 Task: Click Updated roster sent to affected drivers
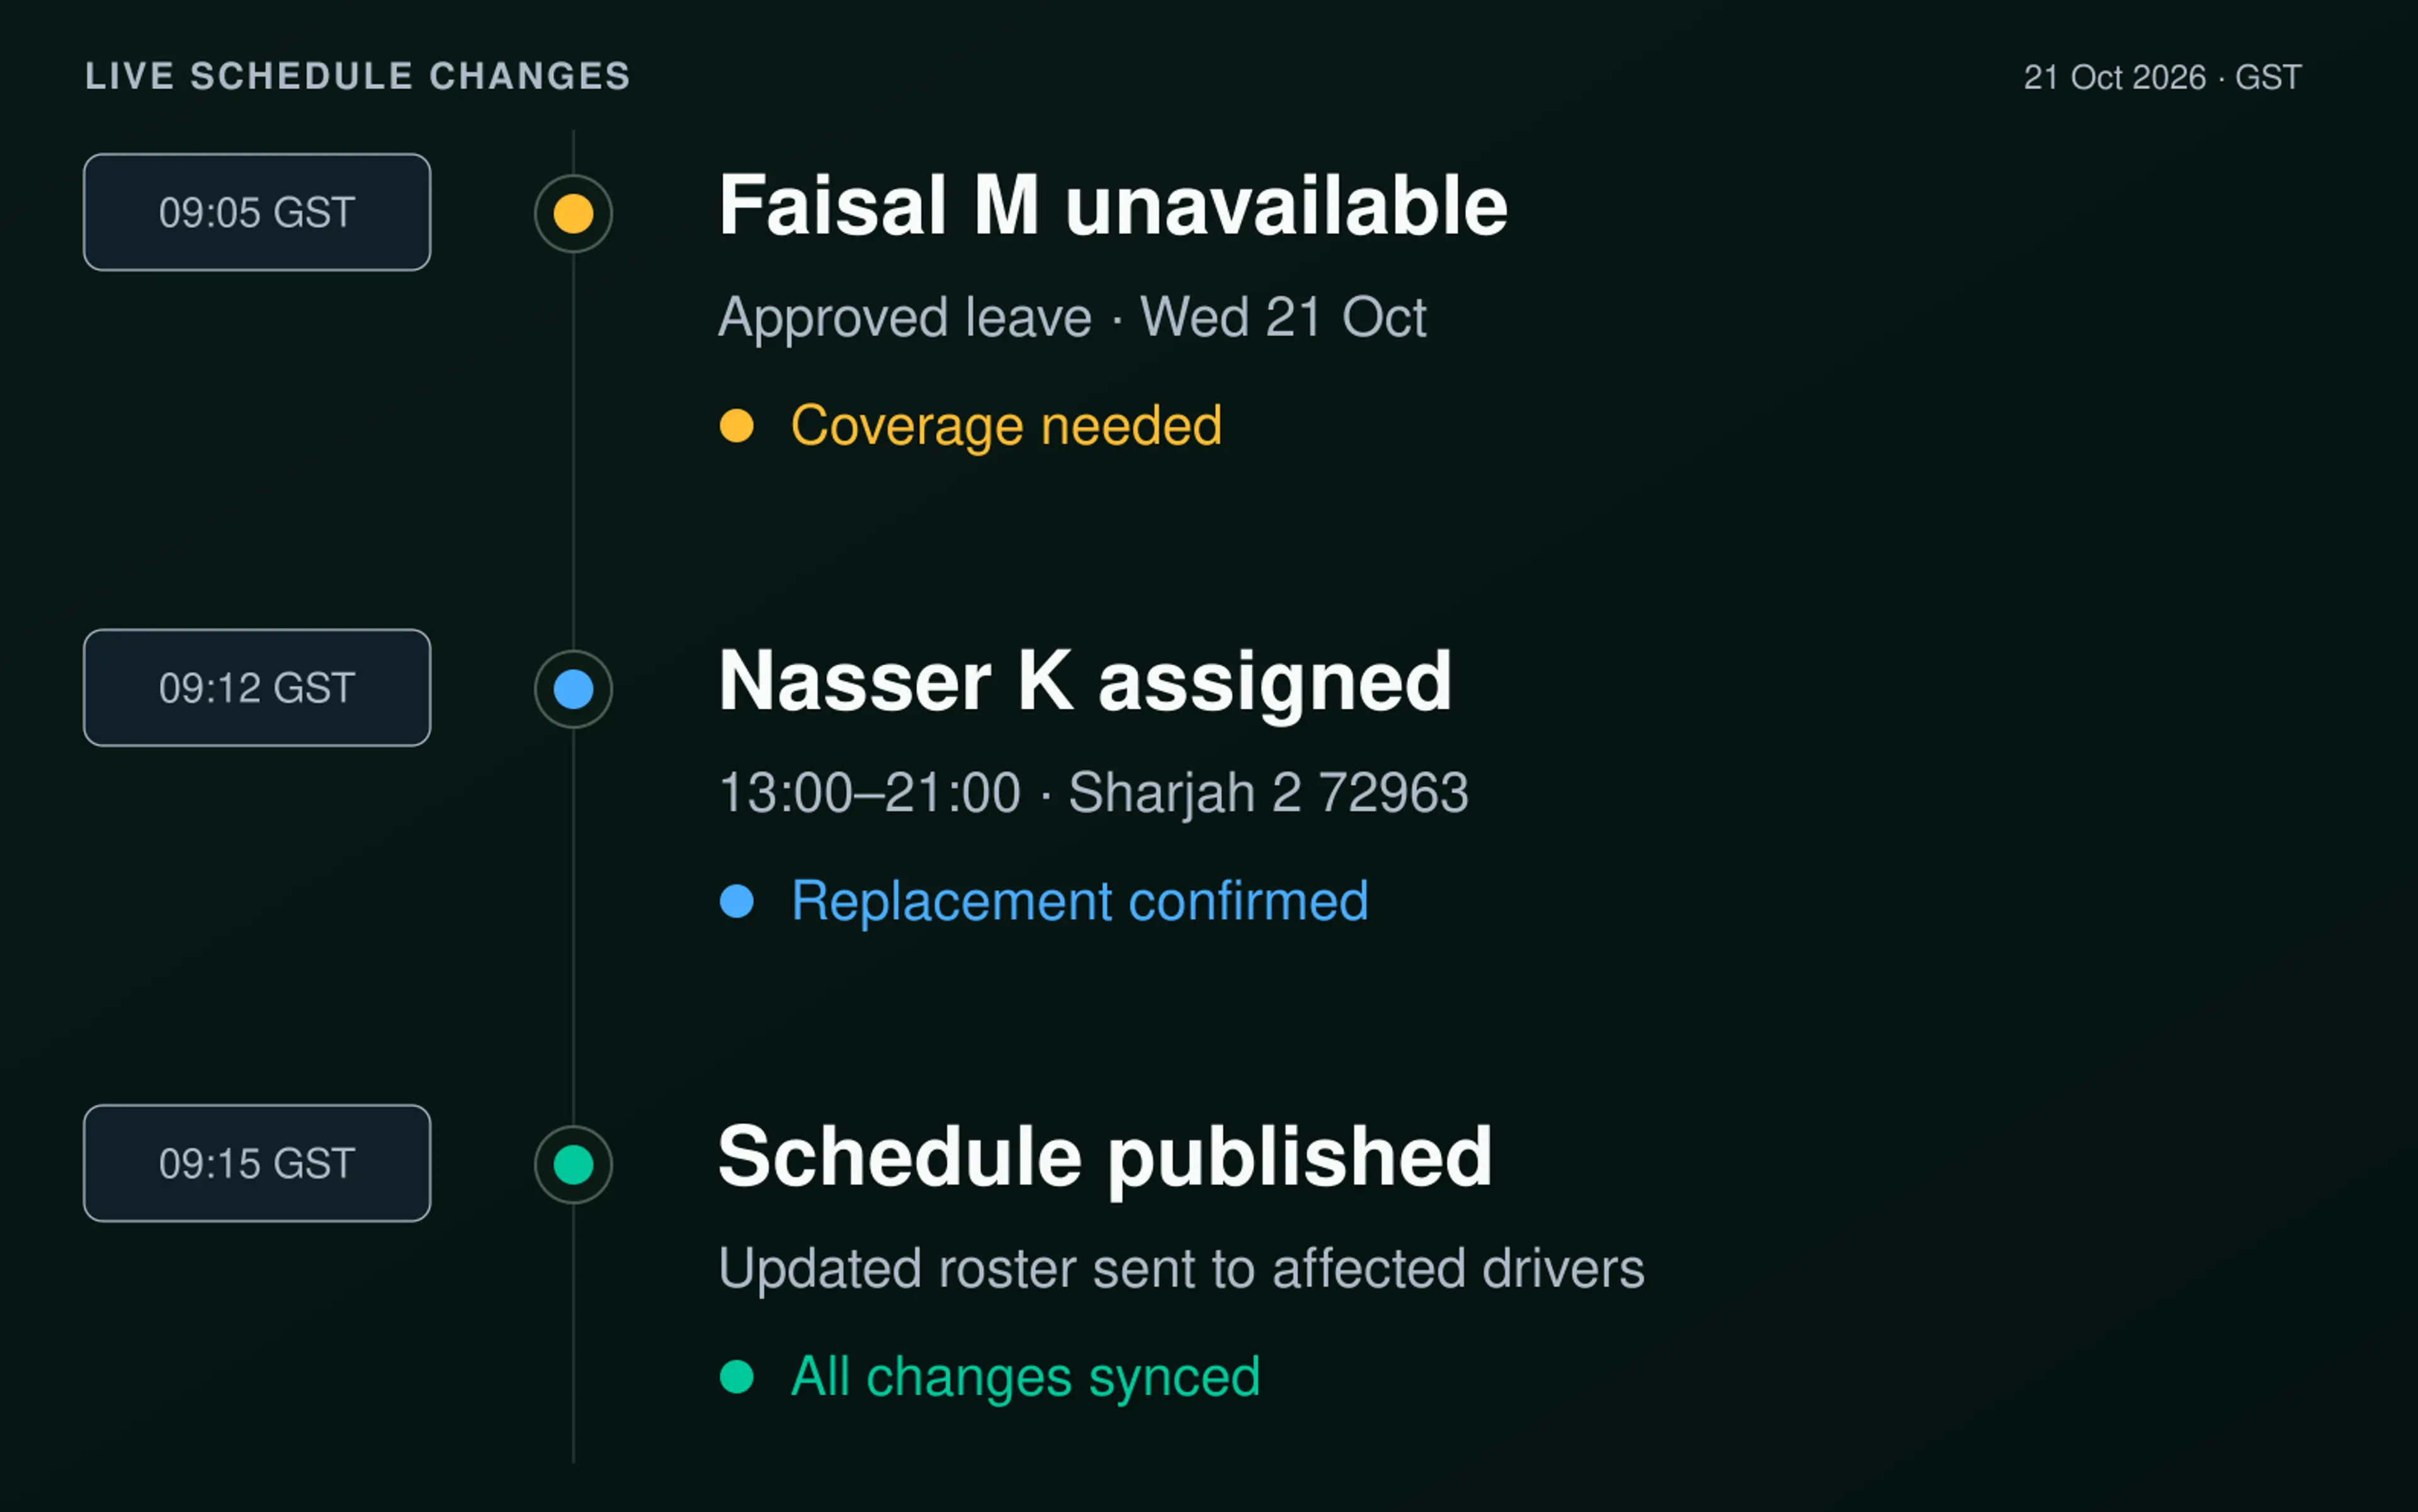pyautogui.click(x=1181, y=1269)
